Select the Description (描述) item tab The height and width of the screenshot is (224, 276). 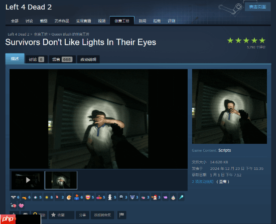(x=15, y=59)
